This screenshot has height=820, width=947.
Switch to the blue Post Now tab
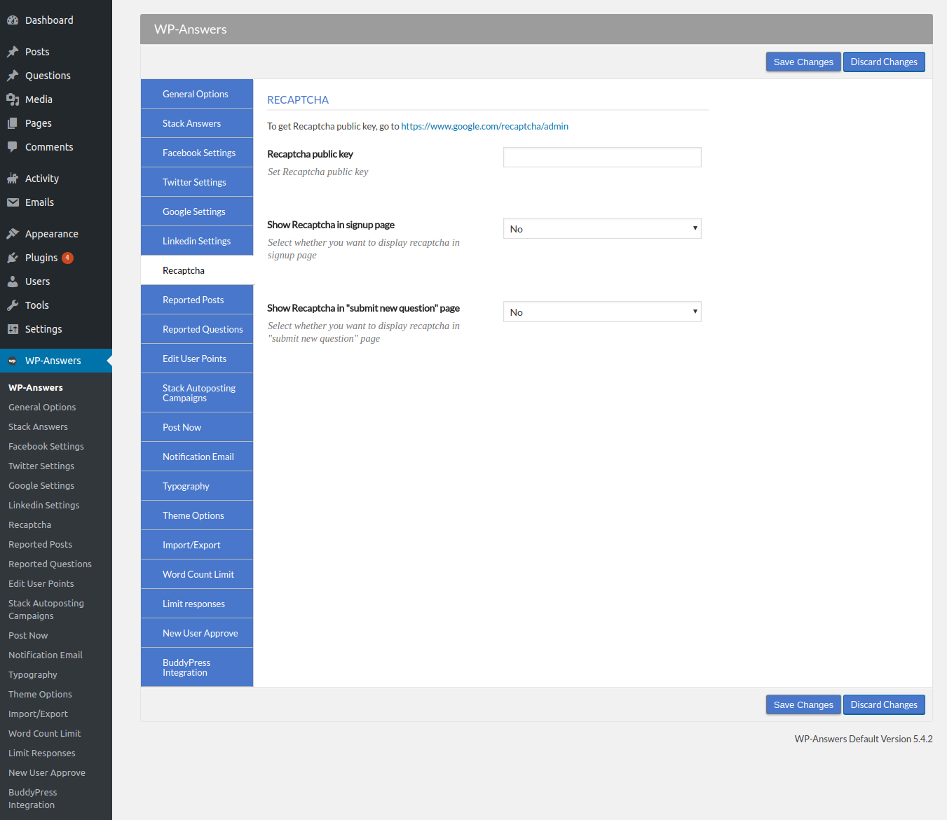(197, 427)
